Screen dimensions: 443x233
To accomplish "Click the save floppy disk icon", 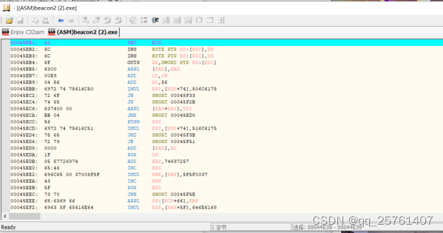I will click(20, 20).
